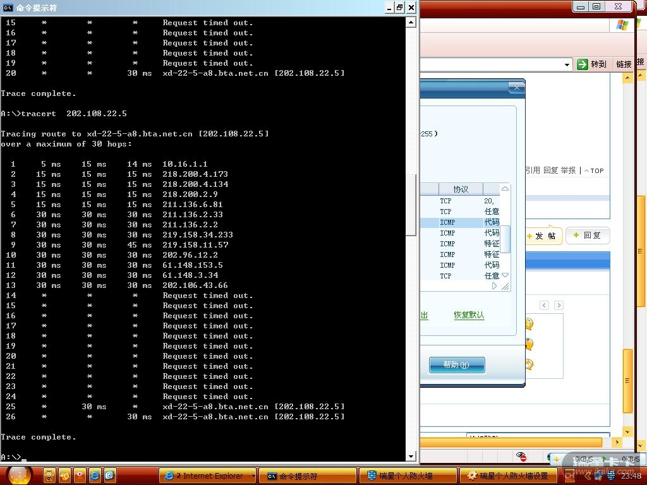Click the system clock showing 23:48
This screenshot has height=485, width=647.
tap(631, 476)
